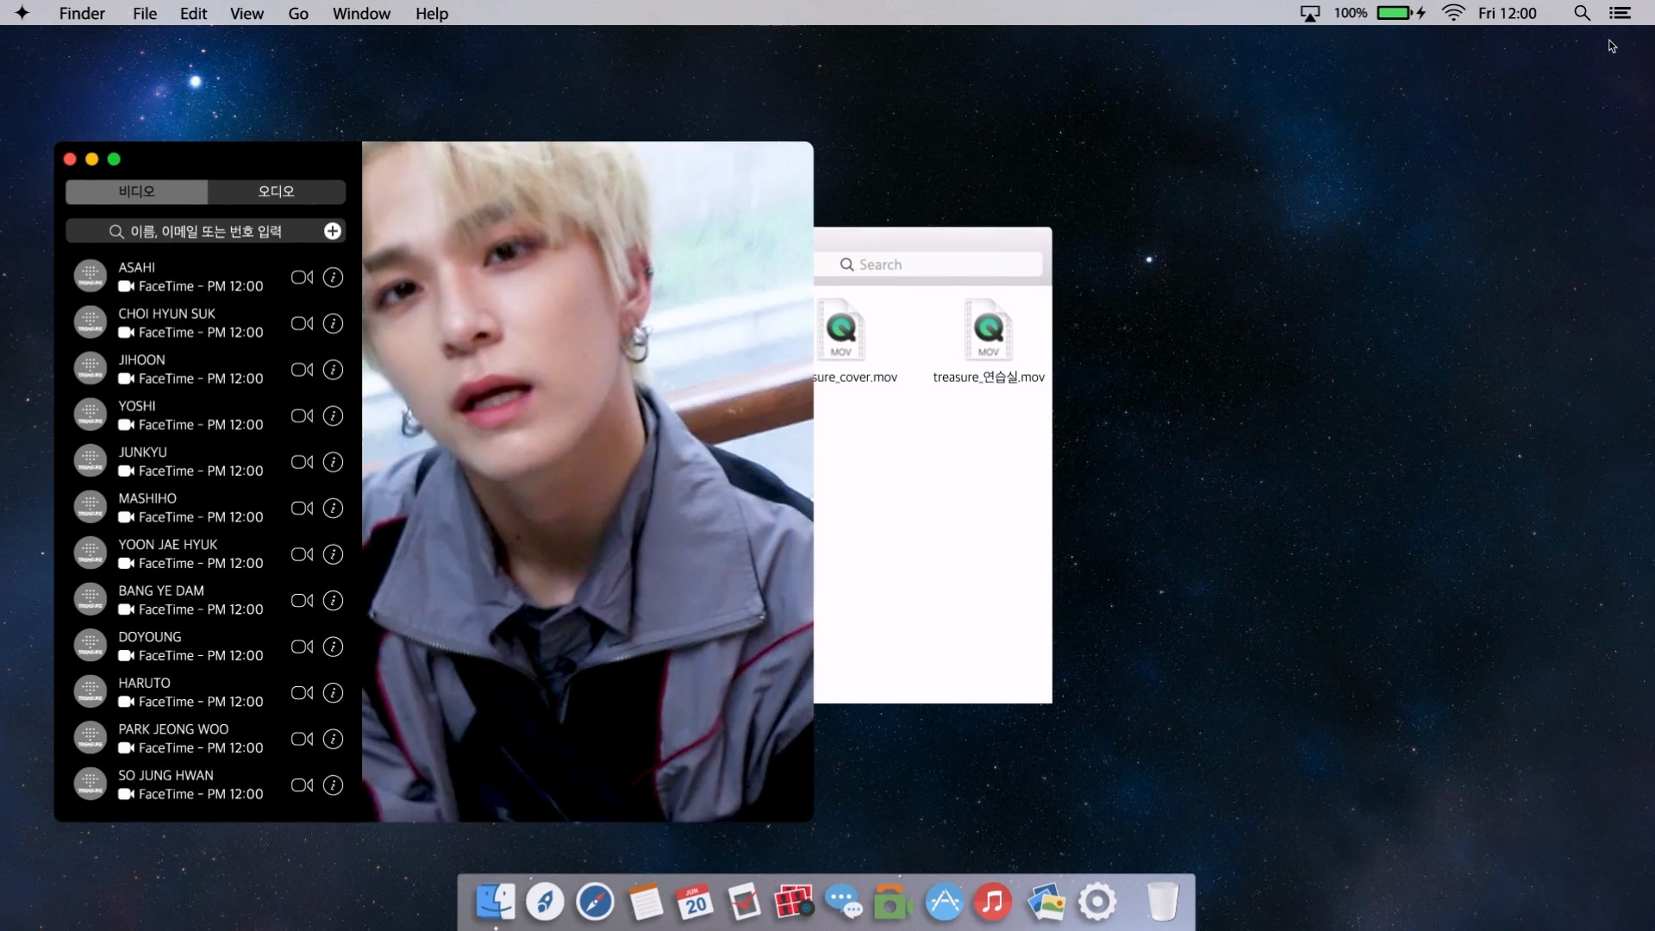The width and height of the screenshot is (1655, 931).
Task: Open the Go menu
Action: [298, 13]
